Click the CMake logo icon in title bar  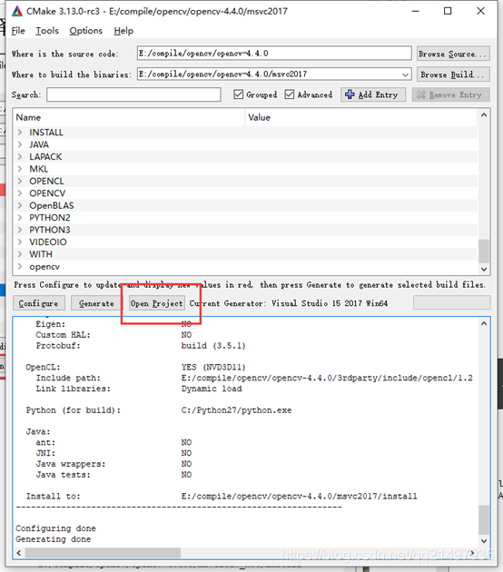tap(16, 11)
